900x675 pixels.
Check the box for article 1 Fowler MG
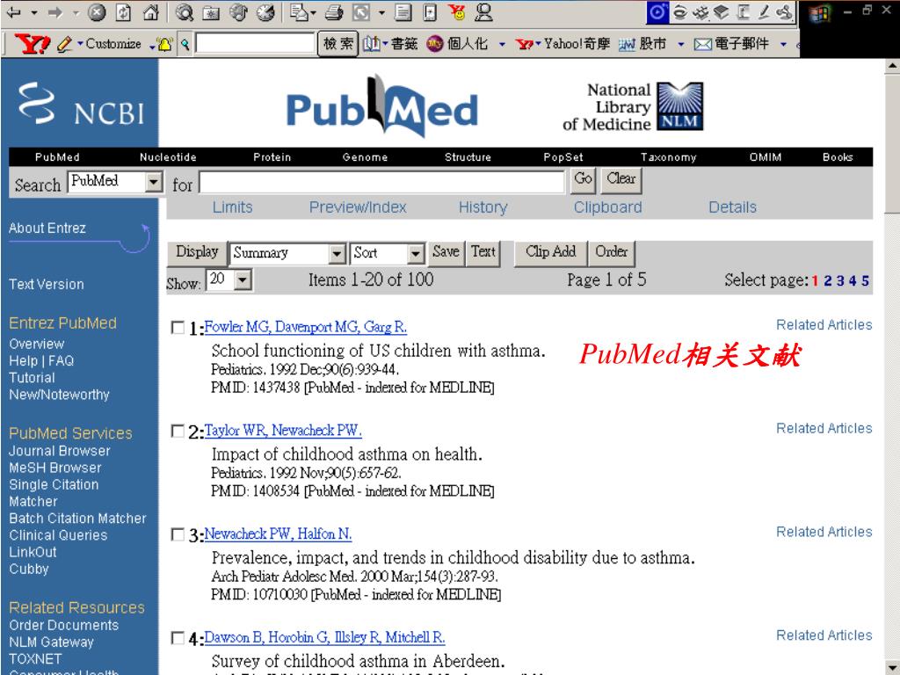[178, 327]
